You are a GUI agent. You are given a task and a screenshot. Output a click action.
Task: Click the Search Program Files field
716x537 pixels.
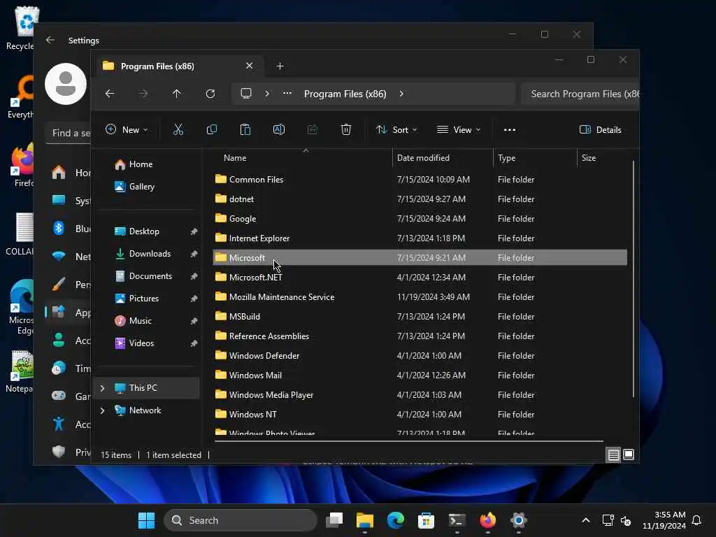(580, 94)
